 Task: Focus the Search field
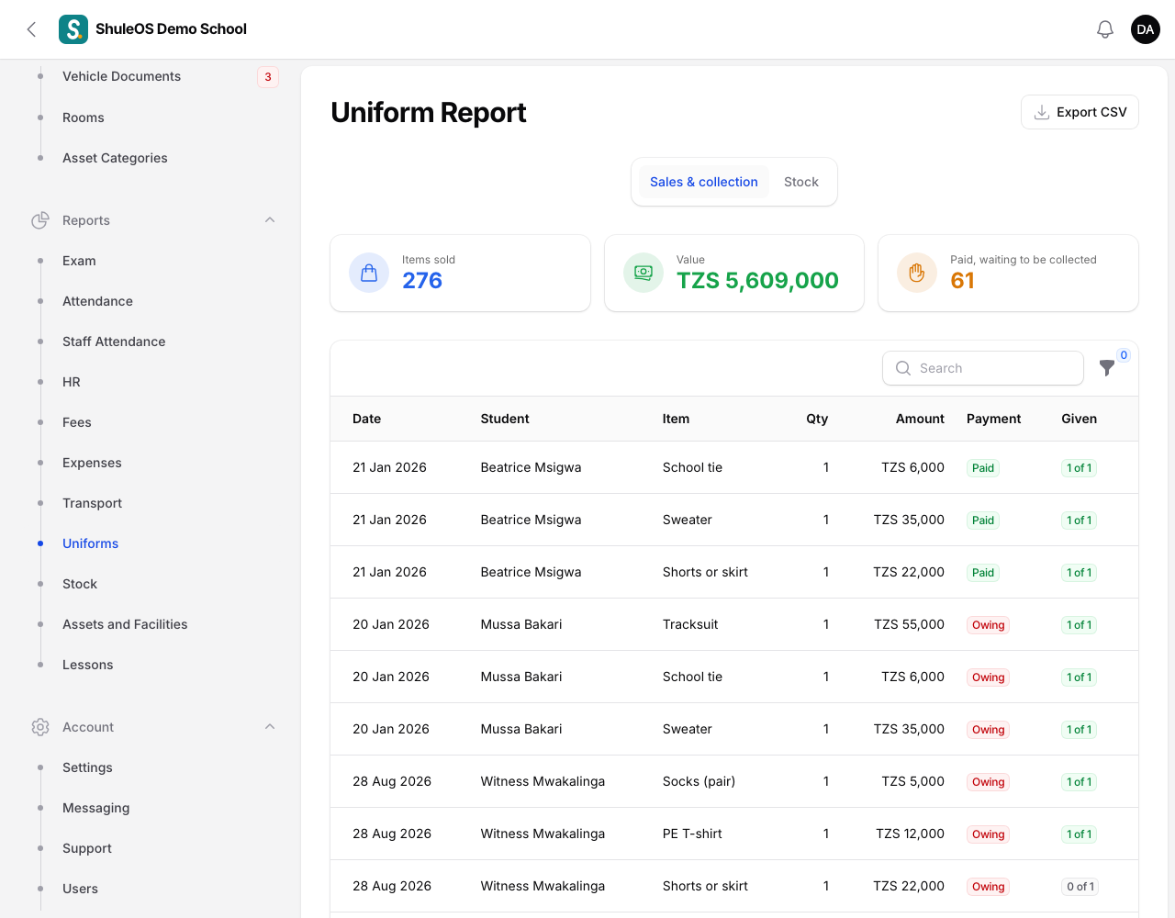[983, 368]
